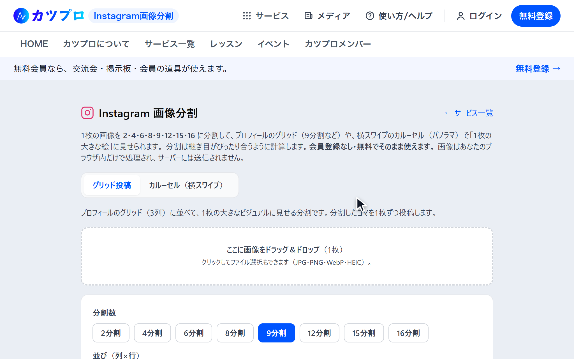The image size is (574, 359).
Task: Select 9分割 split option
Action: (277, 333)
